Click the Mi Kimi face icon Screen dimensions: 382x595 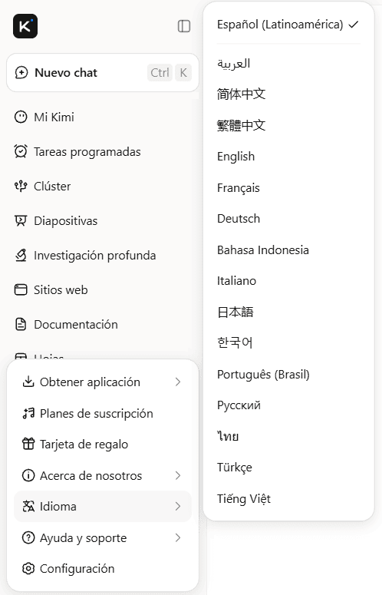[21, 117]
